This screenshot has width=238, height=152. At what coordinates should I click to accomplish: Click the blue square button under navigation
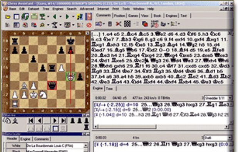[55, 129]
